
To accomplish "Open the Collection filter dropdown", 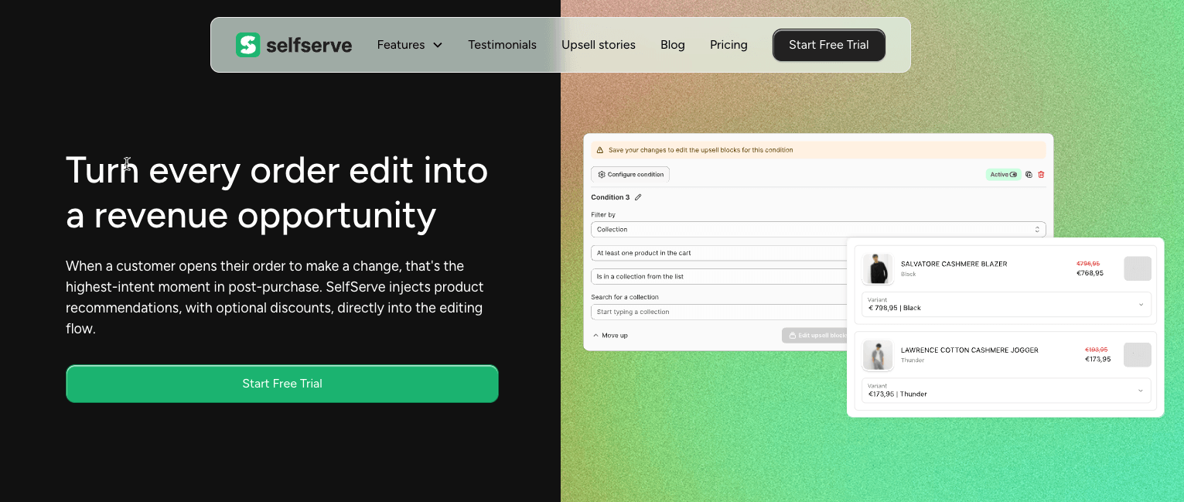I will pos(818,230).
